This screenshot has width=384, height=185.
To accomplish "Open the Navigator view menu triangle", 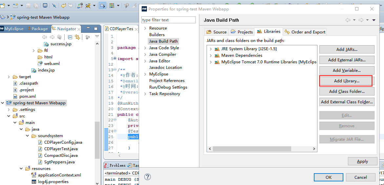I will click(97, 36).
